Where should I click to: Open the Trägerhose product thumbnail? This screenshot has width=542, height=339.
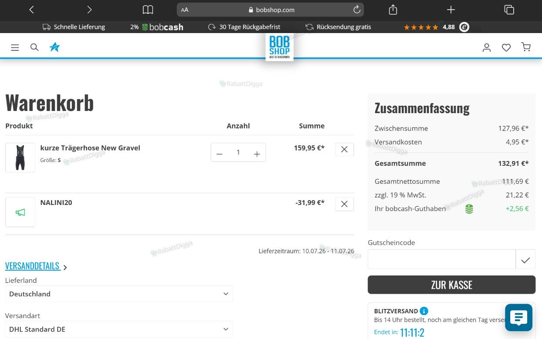(20, 158)
